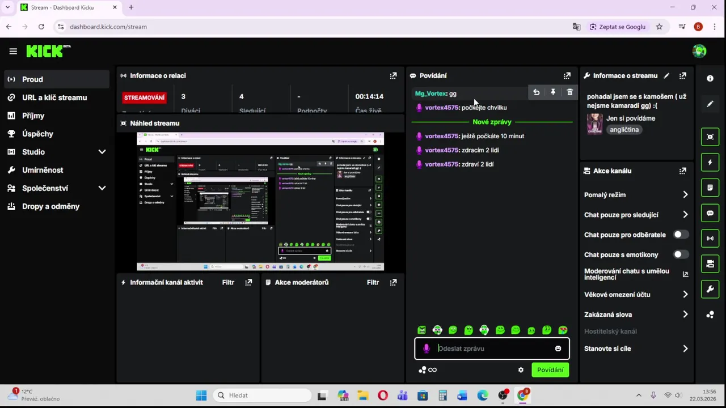This screenshot has width=726, height=408.
Task: Click the Hledat taskbar search box
Action: tap(262, 396)
